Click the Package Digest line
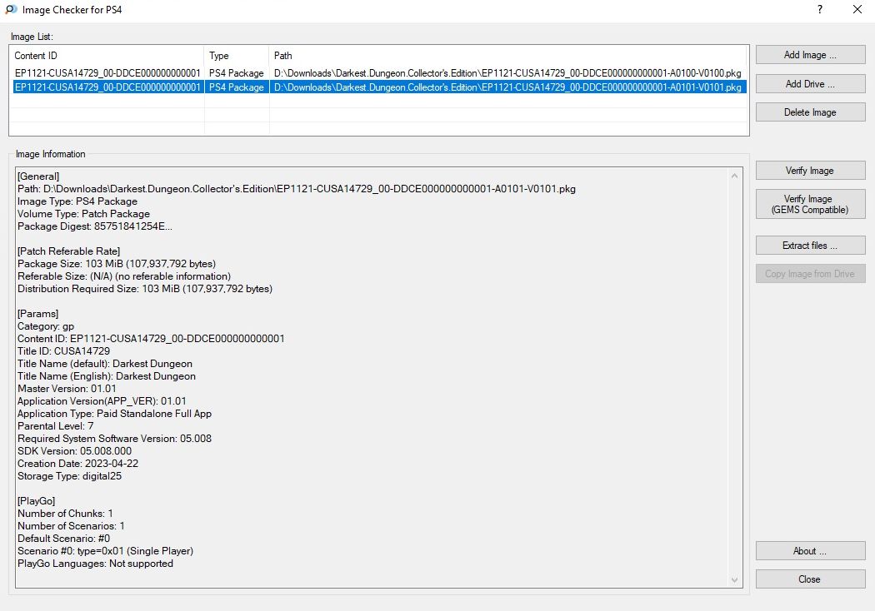 click(x=95, y=226)
